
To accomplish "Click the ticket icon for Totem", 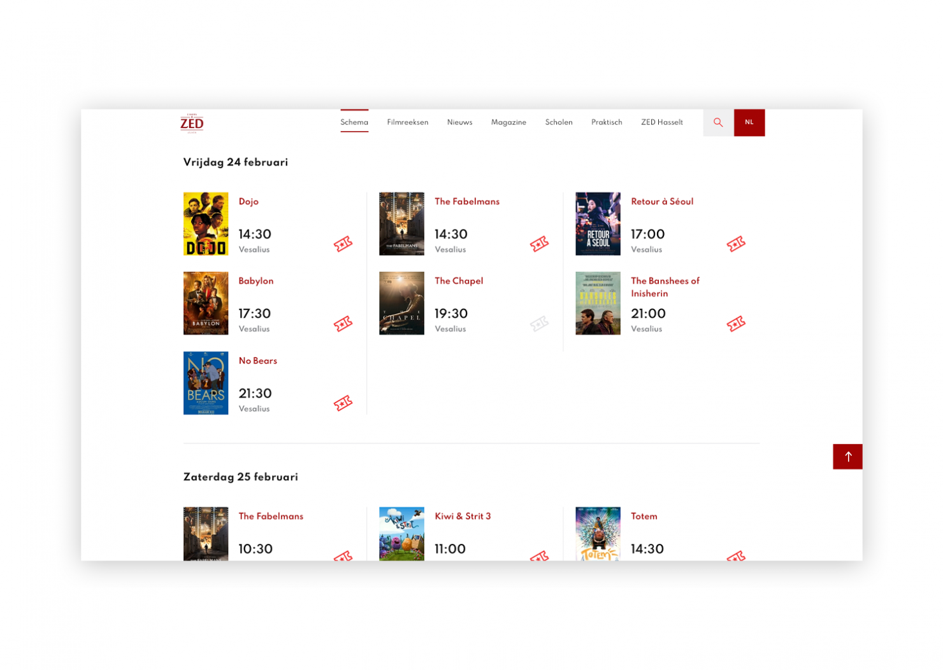I will coord(736,555).
